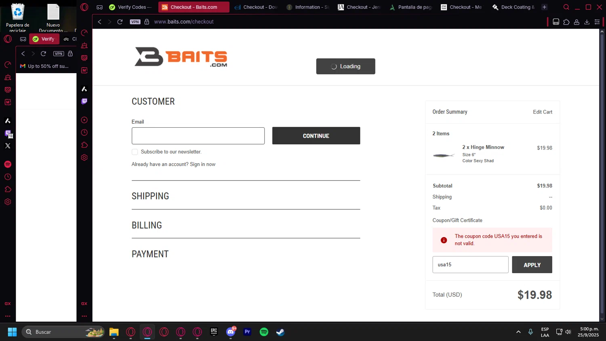This screenshot has height=341, width=606.
Task: Reload page in the background Verify window
Action: pyautogui.click(x=43, y=53)
